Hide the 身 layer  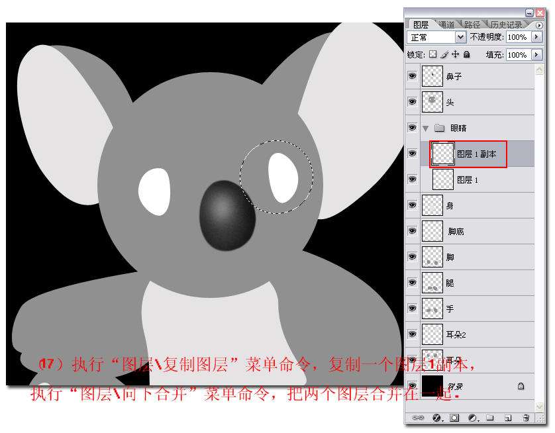coord(413,205)
